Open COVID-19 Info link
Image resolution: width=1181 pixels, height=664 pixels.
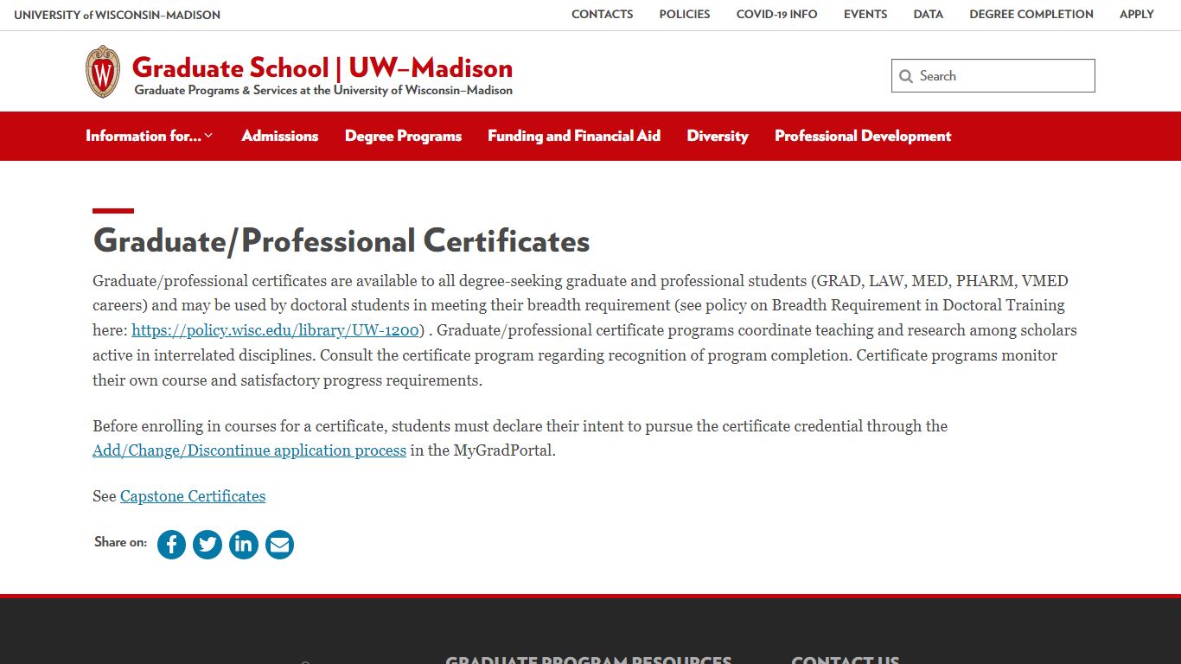coord(776,15)
